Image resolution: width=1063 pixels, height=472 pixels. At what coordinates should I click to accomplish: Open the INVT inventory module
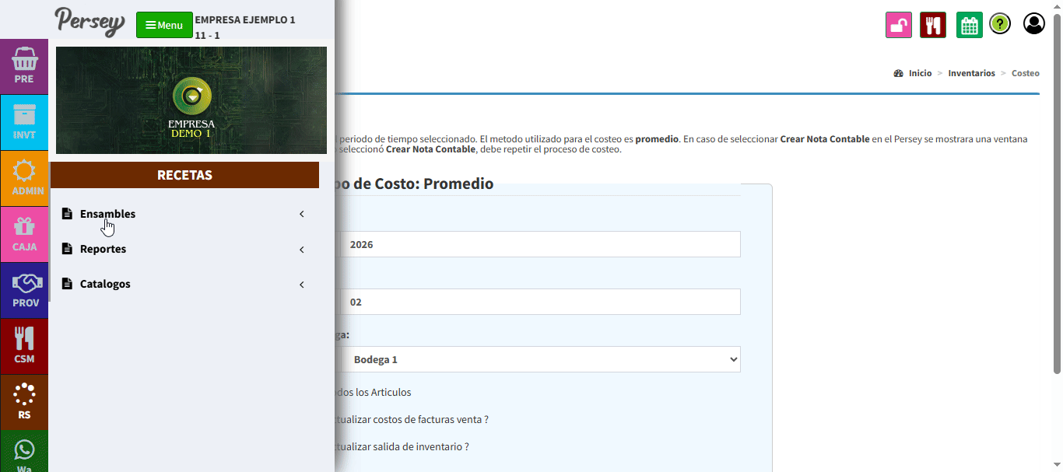[x=24, y=122]
